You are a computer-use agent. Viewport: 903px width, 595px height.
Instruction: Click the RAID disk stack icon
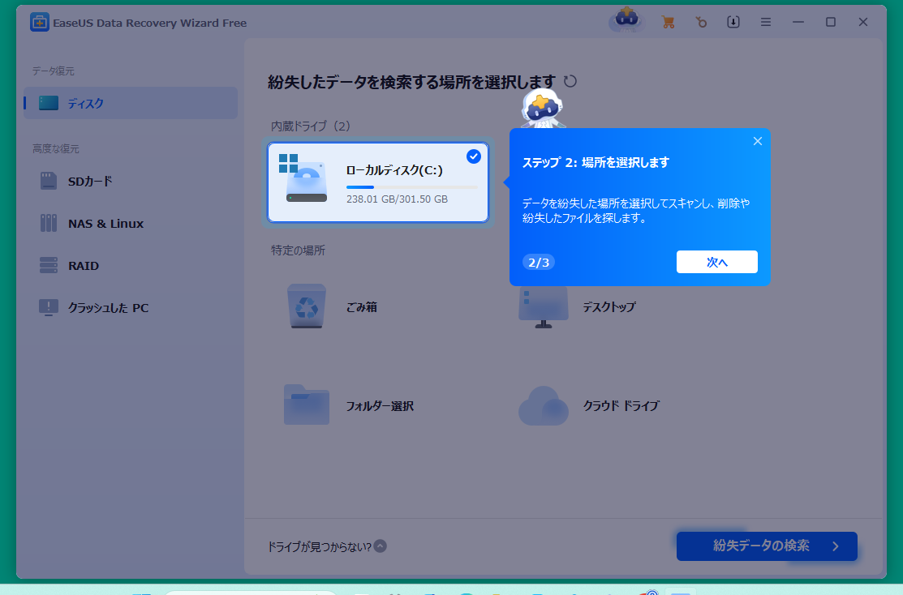49,265
